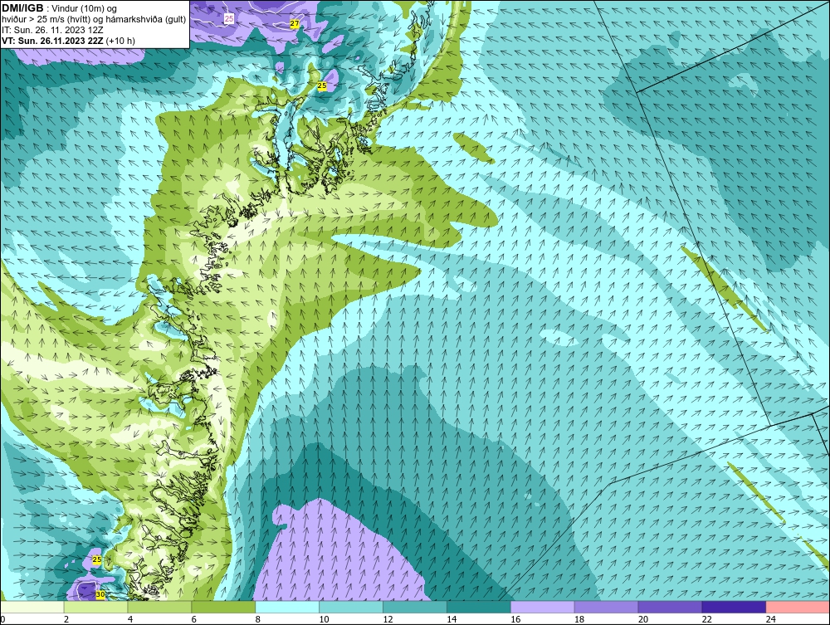
Task: Click the 18–20 m/s purple legend swatch
Action: pyautogui.click(x=606, y=607)
